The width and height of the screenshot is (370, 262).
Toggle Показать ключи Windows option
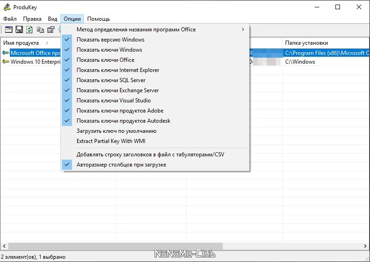(x=155, y=50)
